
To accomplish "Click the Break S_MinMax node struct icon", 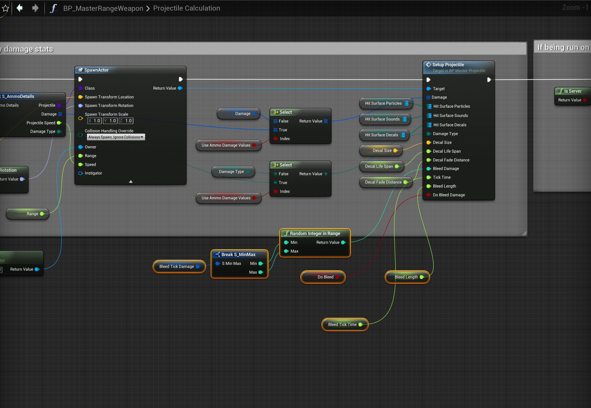I will [218, 254].
